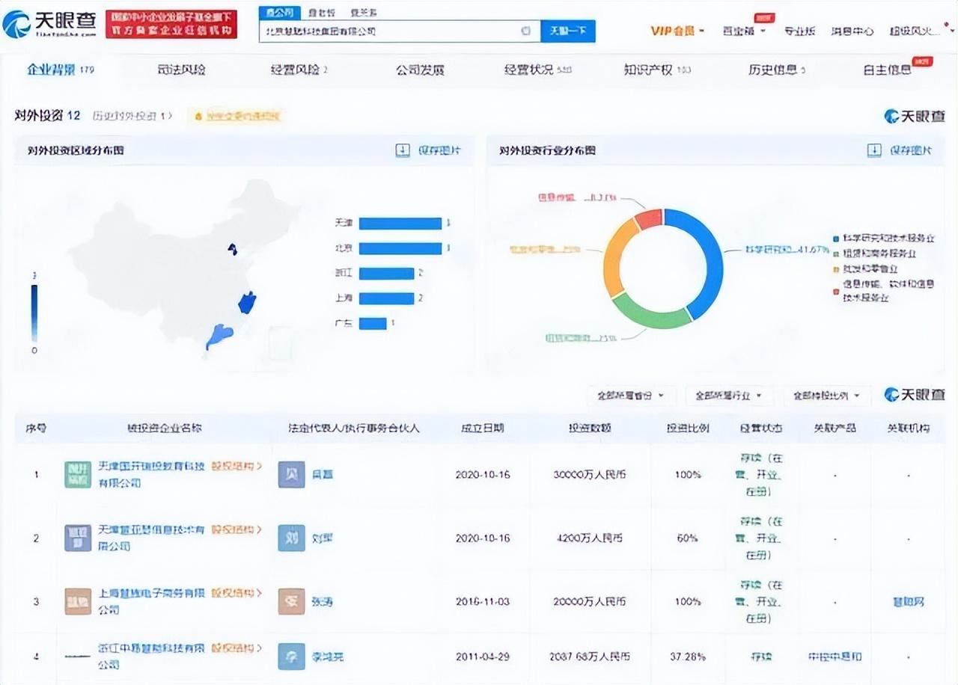Open the 全部所属行业 filter dropdown
Image resolution: width=958 pixels, height=685 pixels.
(727, 396)
